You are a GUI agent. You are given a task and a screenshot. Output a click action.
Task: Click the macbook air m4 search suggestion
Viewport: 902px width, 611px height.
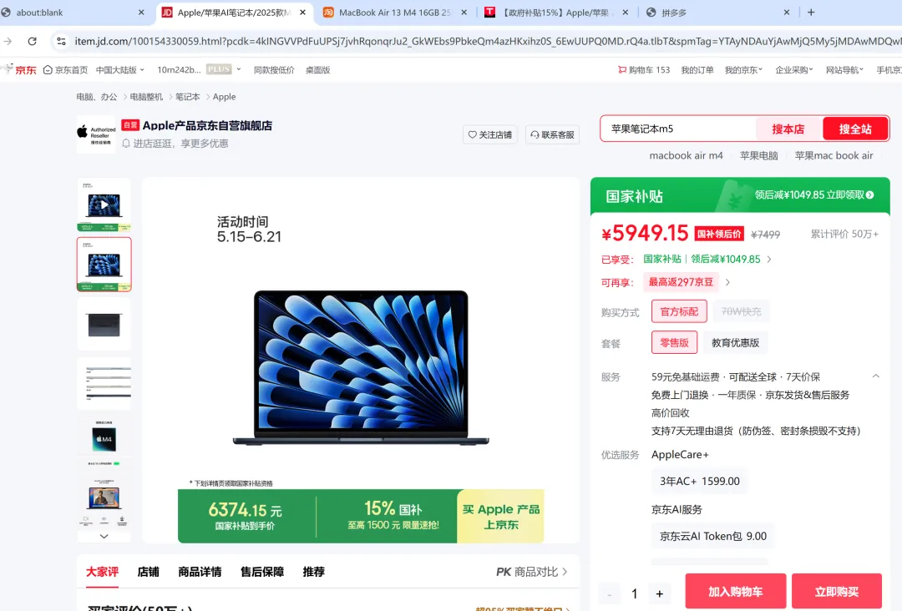point(687,155)
